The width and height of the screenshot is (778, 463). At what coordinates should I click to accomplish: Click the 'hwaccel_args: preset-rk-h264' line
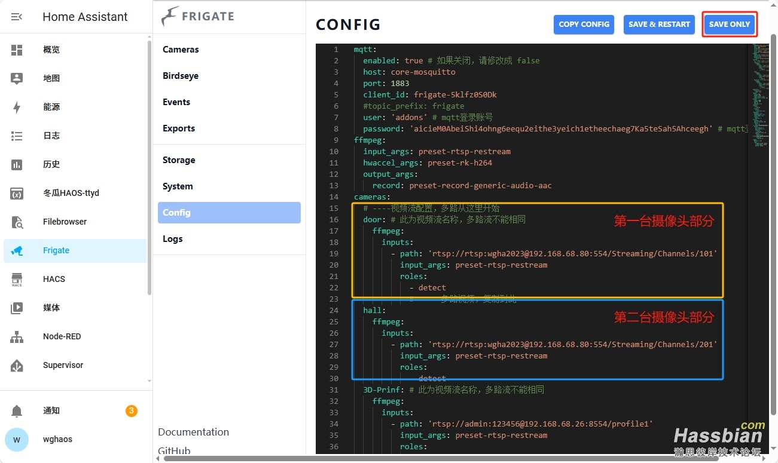click(428, 163)
